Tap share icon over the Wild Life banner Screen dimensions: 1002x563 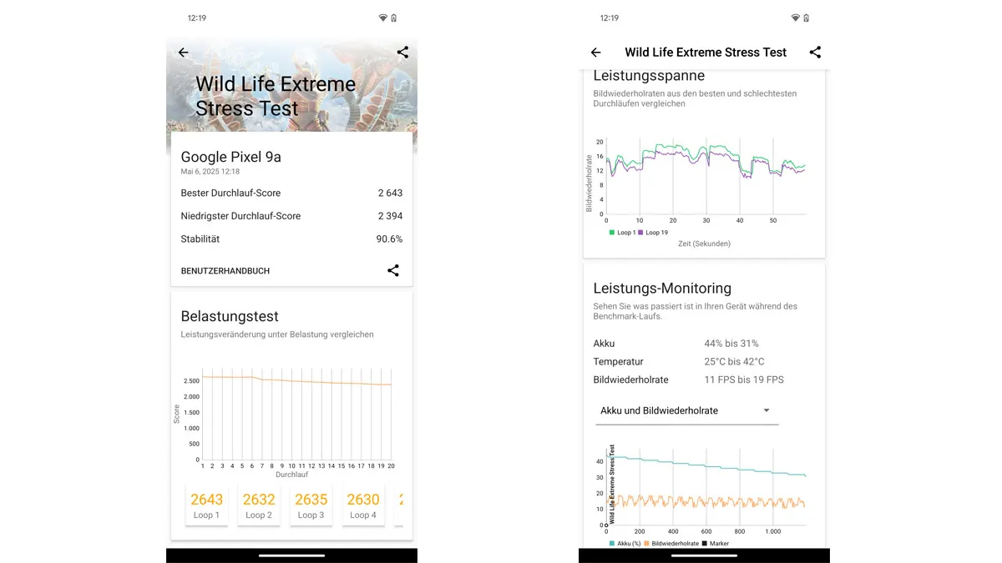coord(402,53)
